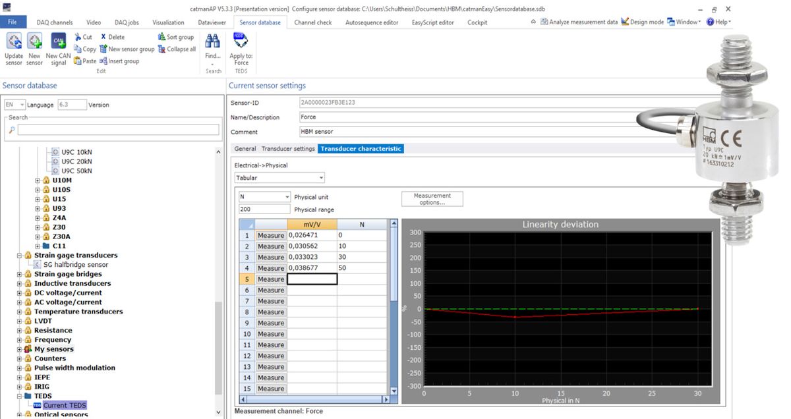The height and width of the screenshot is (419, 791).
Task: Collapse the Strain gage transducers group
Action: (20, 255)
